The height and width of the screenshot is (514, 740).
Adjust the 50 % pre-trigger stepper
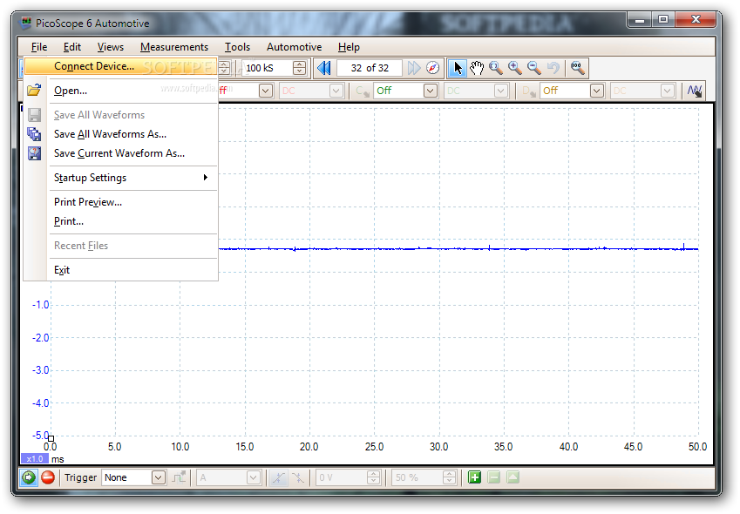[x=449, y=477]
